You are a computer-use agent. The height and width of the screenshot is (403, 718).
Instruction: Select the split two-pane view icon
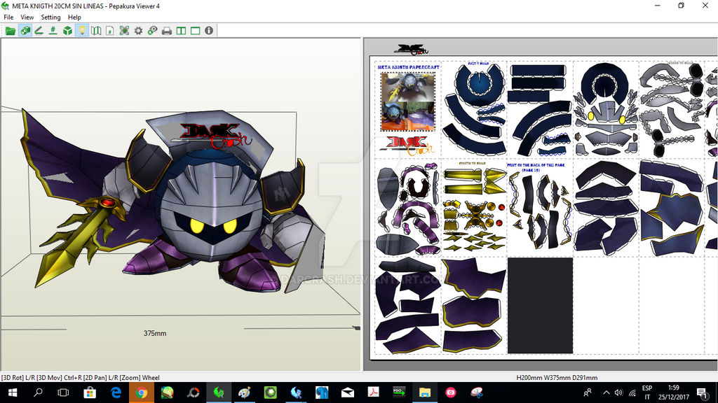(x=181, y=31)
